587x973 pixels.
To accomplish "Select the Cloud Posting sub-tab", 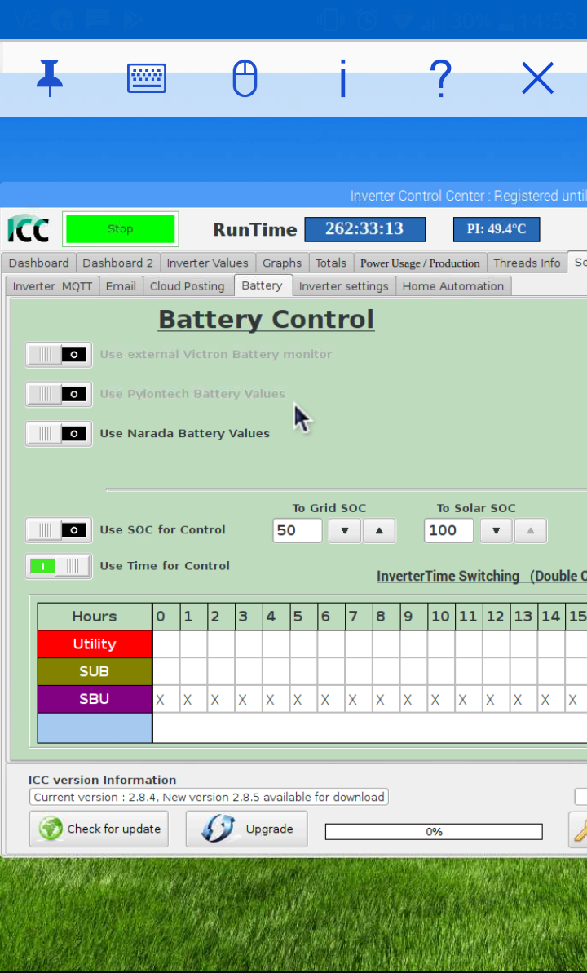I will [188, 286].
